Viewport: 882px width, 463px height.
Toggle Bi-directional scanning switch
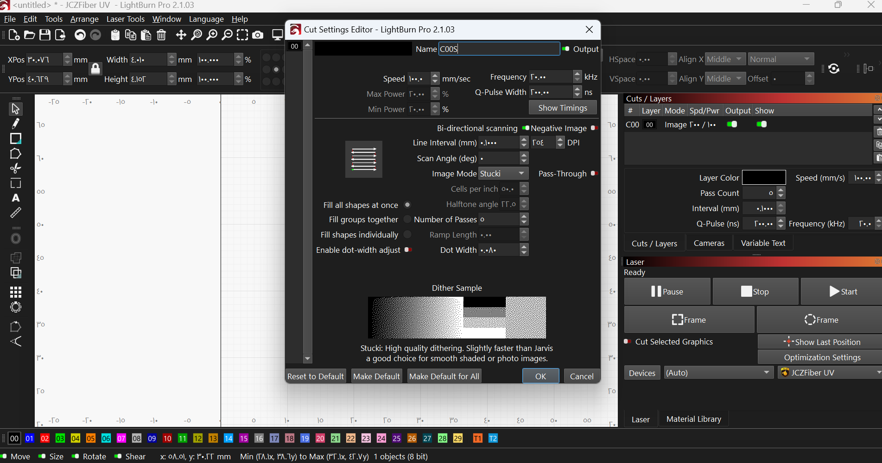coord(526,128)
